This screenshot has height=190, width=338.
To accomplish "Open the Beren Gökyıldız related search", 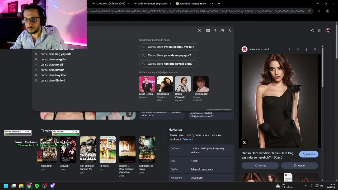I will pyautogui.click(x=183, y=89).
